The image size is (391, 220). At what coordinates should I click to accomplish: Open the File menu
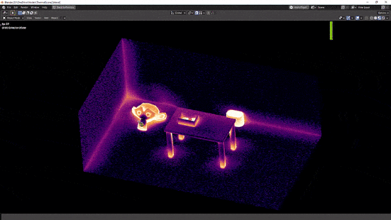pyautogui.click(x=9, y=7)
